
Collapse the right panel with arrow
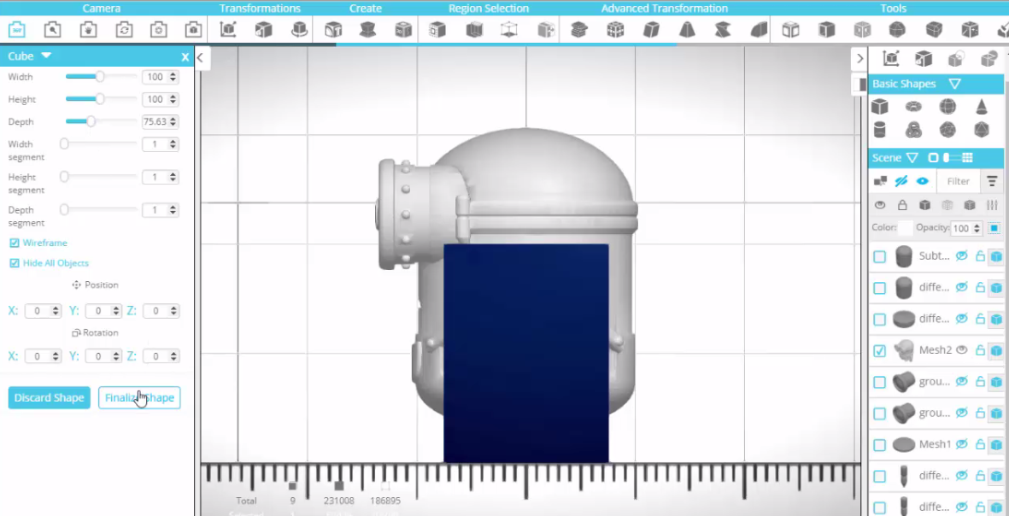[x=859, y=58]
